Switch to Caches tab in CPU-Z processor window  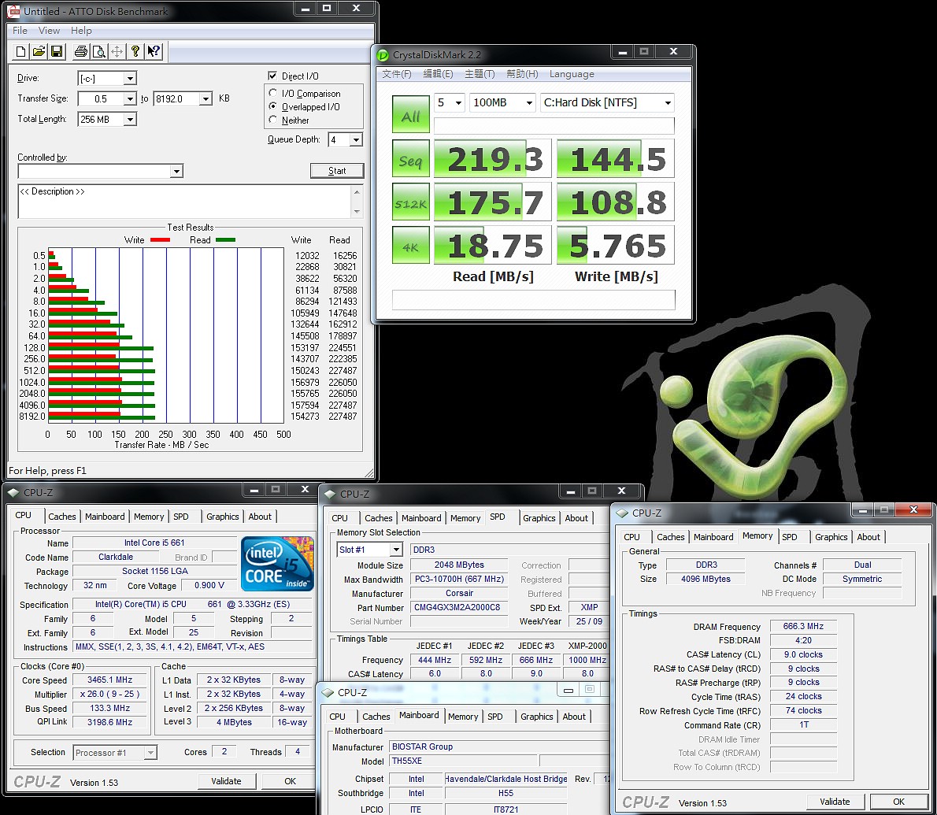pyautogui.click(x=62, y=517)
